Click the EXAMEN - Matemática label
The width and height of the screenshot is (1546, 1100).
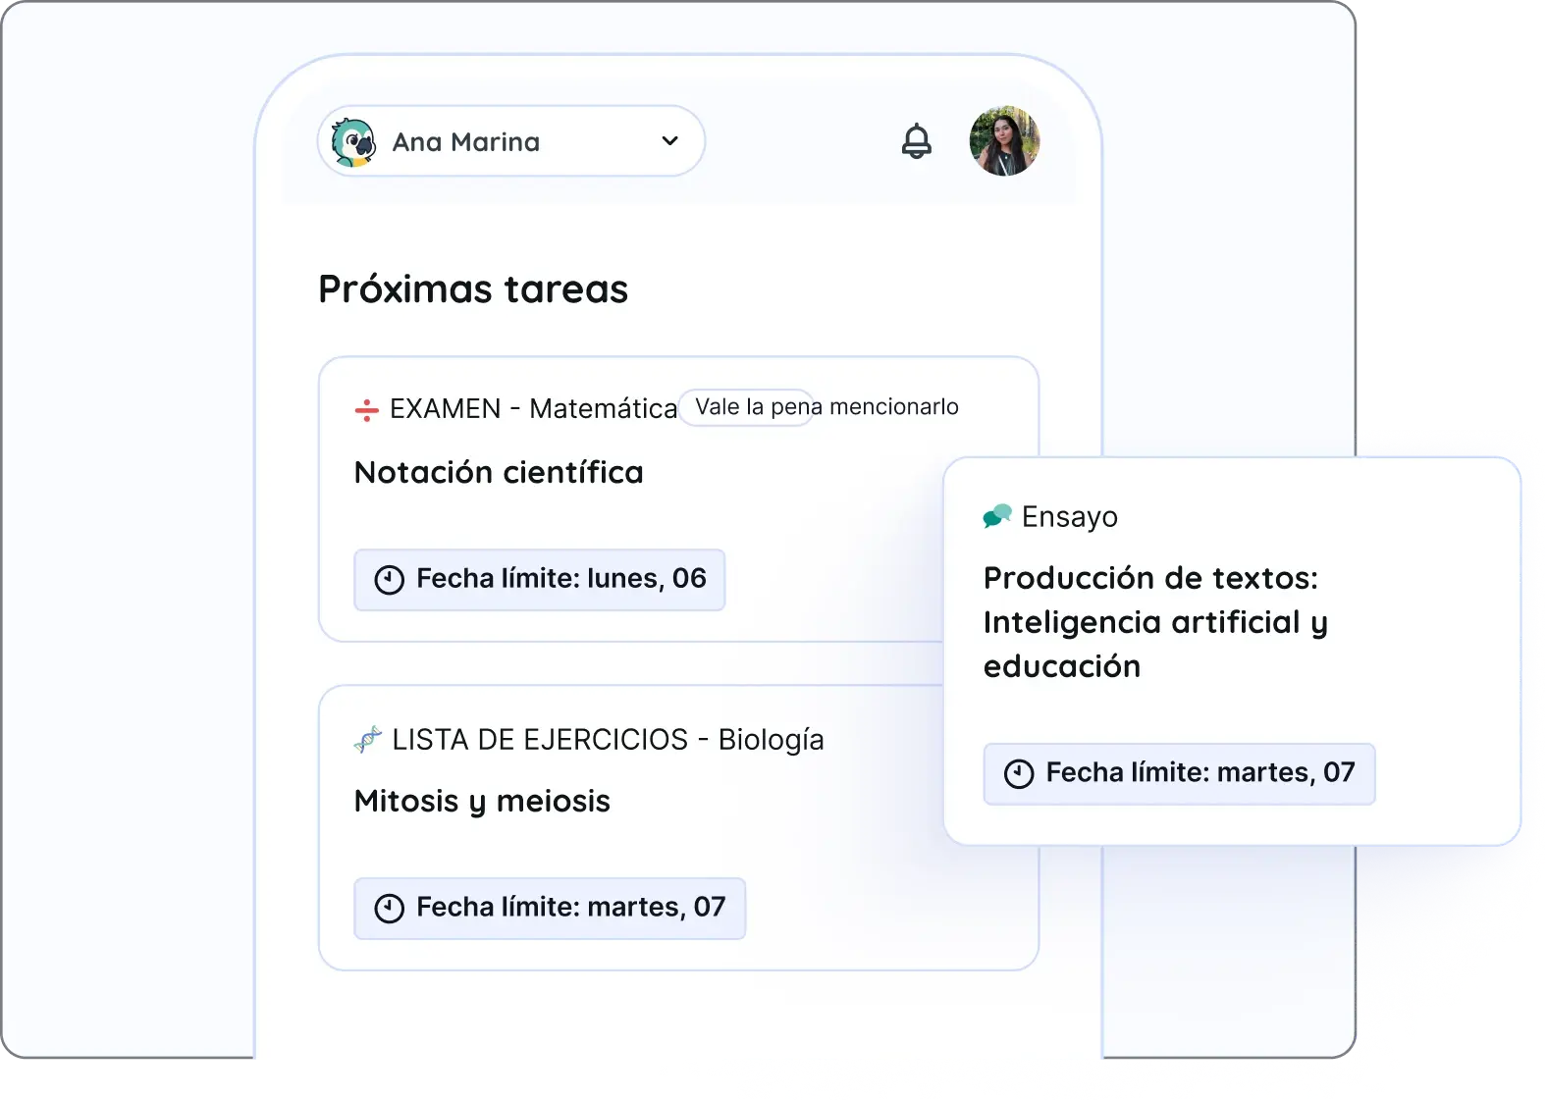point(533,409)
